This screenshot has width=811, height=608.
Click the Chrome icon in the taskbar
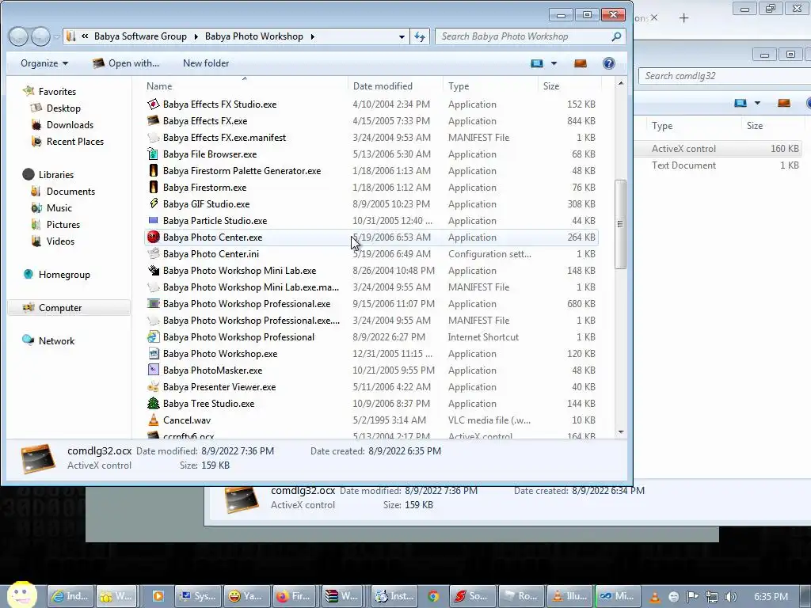(x=433, y=596)
